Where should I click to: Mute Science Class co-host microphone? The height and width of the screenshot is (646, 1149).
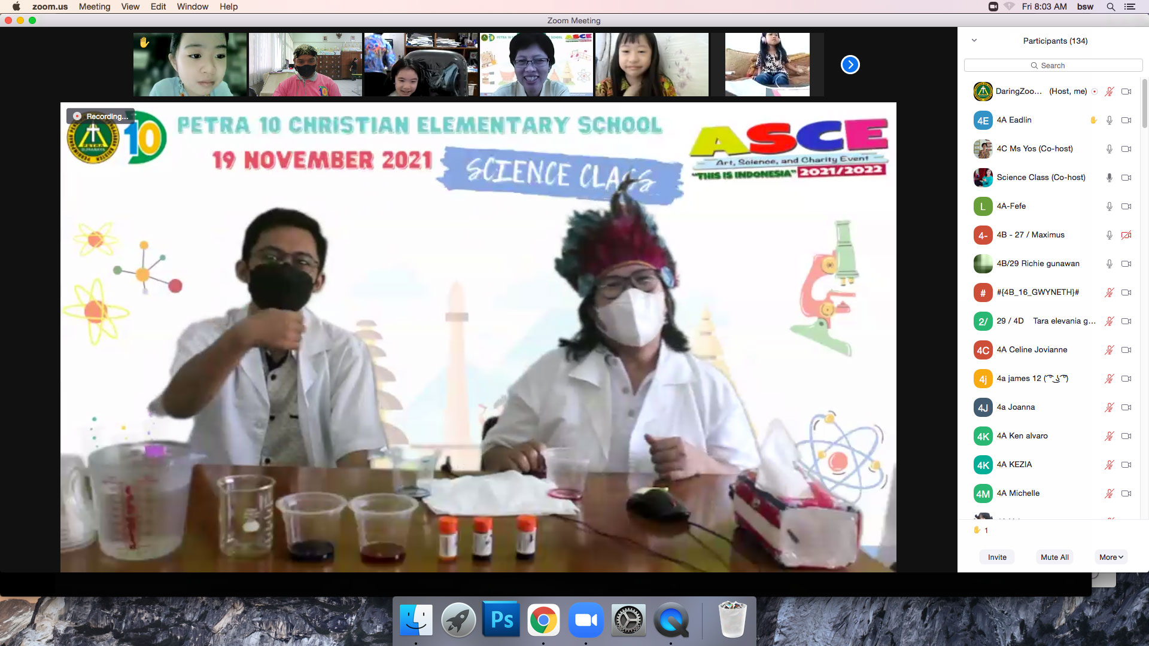(1109, 178)
